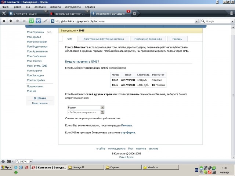The width and height of the screenshot is (235, 176).
Task: Open the Виджеты menu
Action: click(55, 7)
